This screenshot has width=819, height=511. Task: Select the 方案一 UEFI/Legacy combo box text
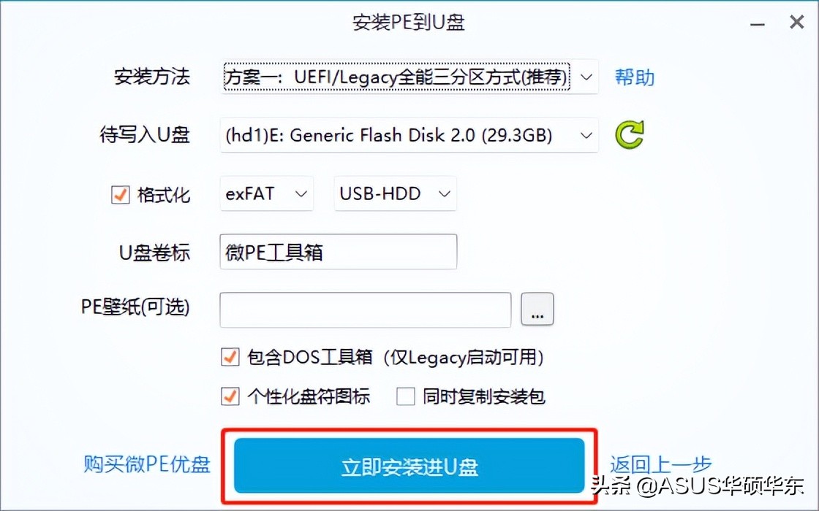[396, 77]
